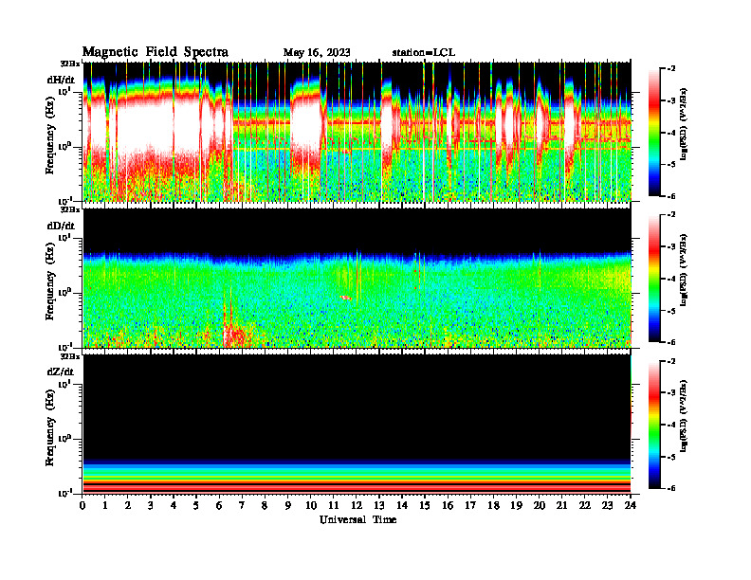The height and width of the screenshot is (580, 751).
Task: Click the Log(PSD) label beside dZ/dt colorbar
Action: pyautogui.click(x=684, y=416)
